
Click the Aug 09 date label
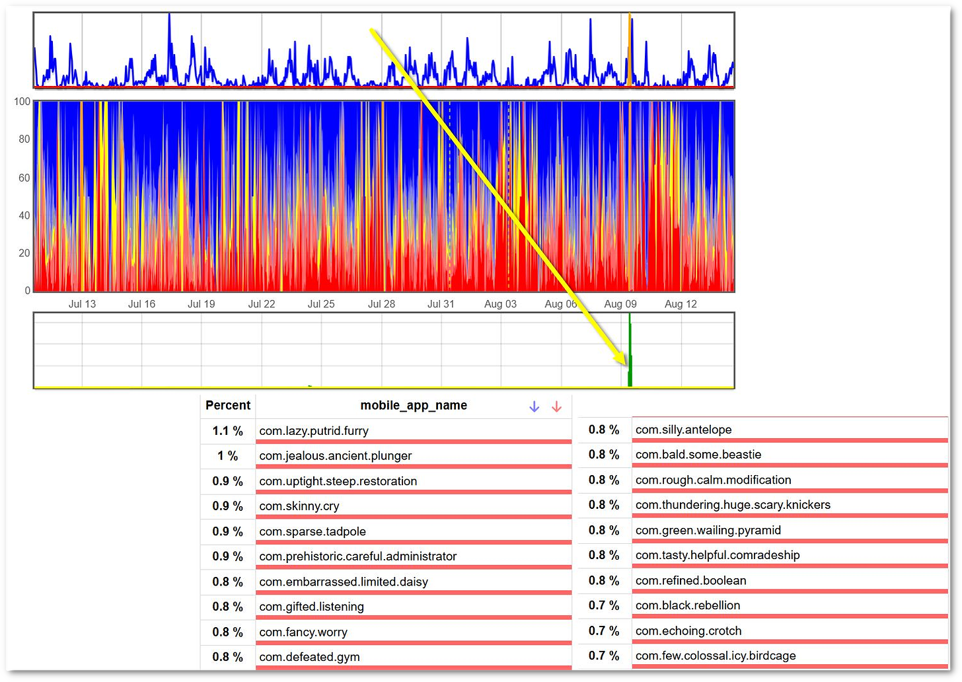coord(620,304)
